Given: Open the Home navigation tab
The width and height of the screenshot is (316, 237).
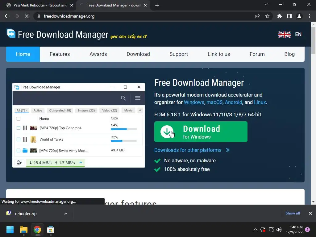Looking at the screenshot, I should coord(23,54).
